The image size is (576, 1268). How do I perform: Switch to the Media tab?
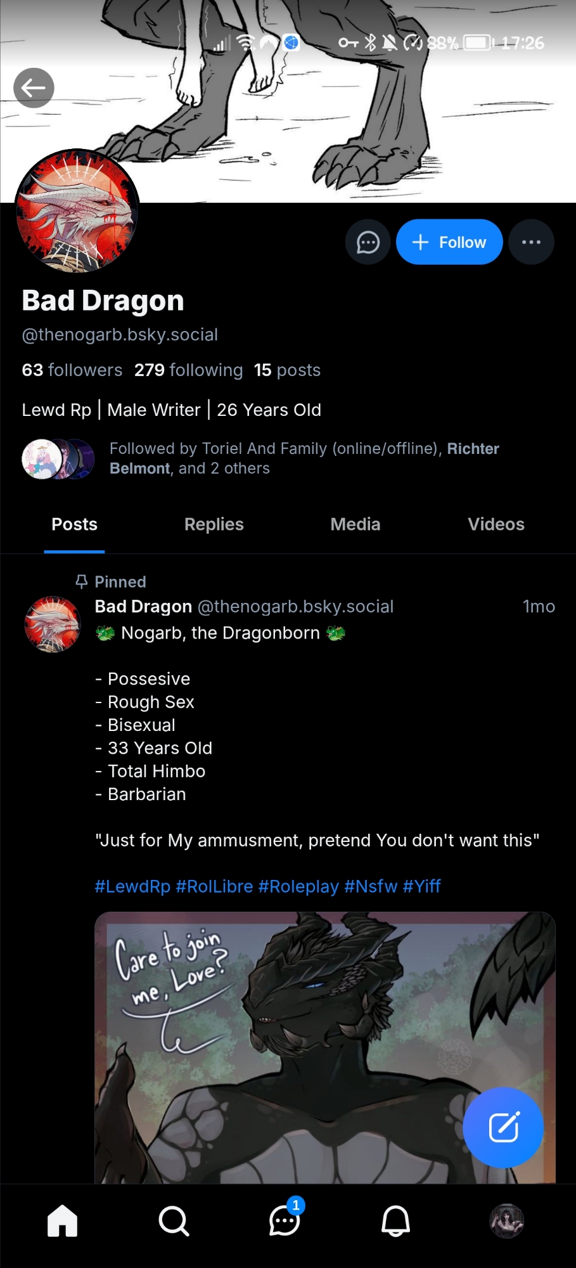pyautogui.click(x=355, y=524)
